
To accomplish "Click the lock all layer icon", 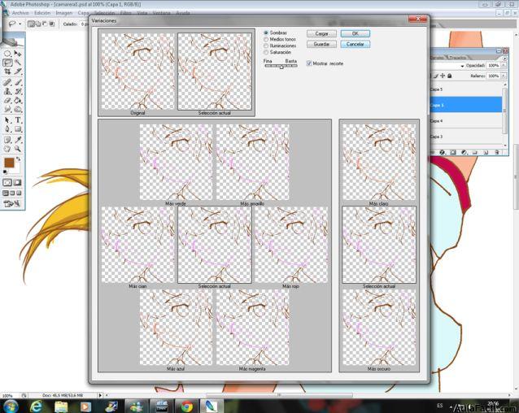I will [450, 76].
